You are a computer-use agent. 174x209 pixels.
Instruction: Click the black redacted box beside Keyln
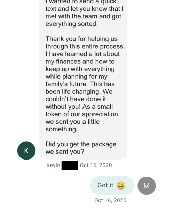click(x=70, y=165)
